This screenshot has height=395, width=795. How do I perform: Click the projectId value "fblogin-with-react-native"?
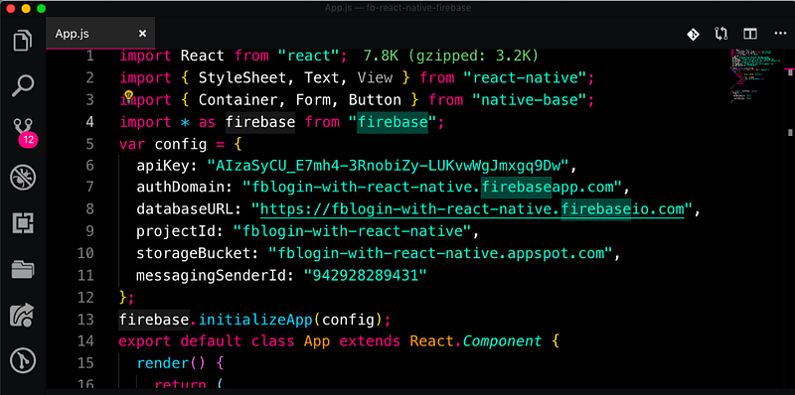coord(353,231)
